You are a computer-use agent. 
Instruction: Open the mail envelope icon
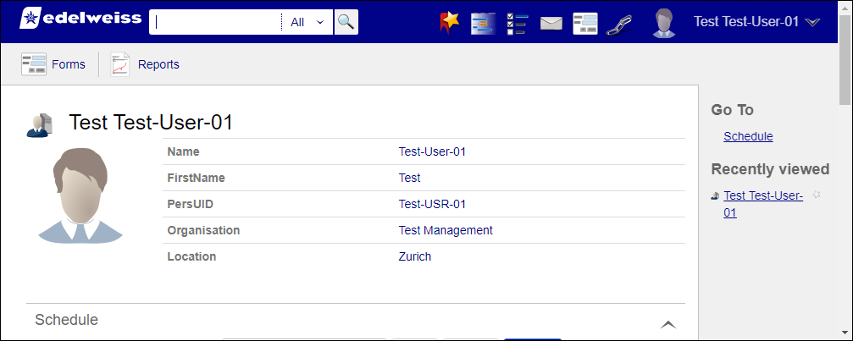pos(551,24)
